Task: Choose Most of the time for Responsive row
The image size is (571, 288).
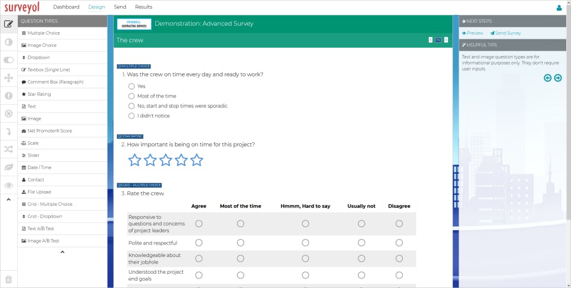Action: tap(240, 224)
